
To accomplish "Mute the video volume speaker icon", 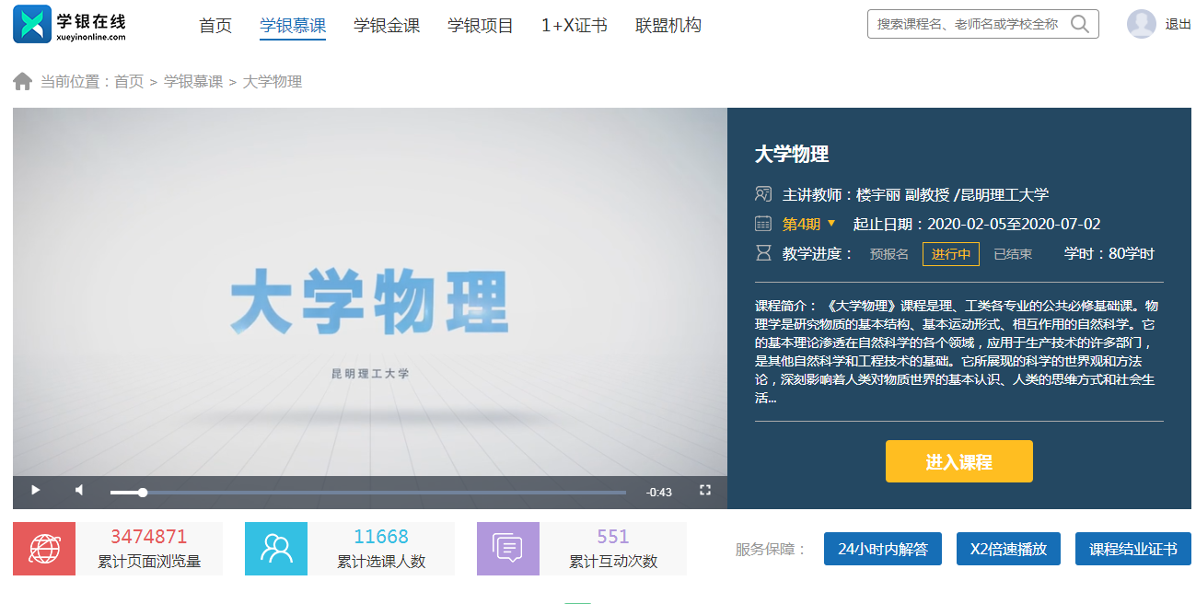I will pos(79,491).
